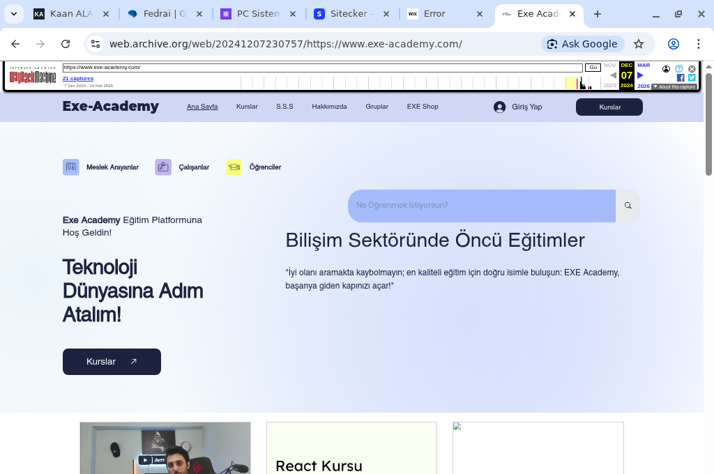Share this capture on Twitter
This screenshot has height=474, width=714.
tap(691, 78)
